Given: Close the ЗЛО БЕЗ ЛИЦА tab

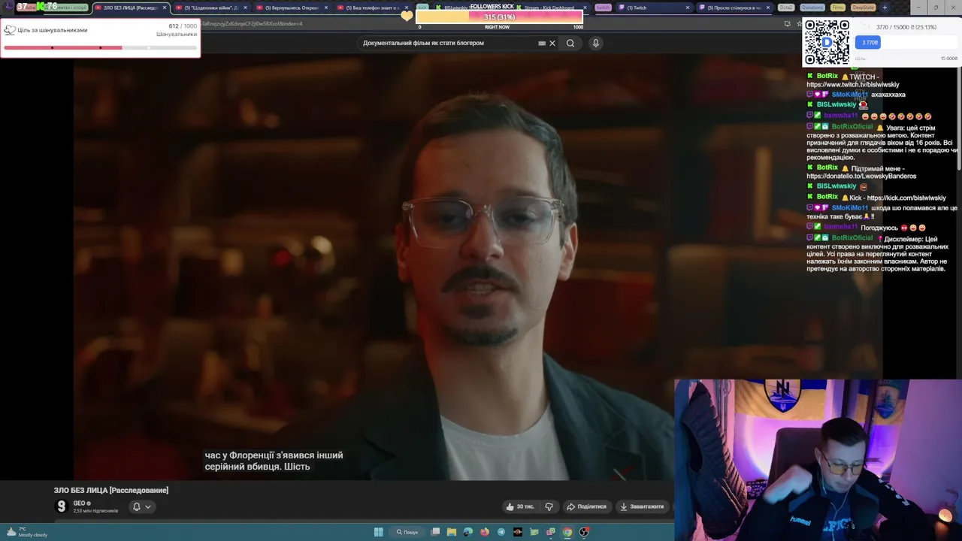Looking at the screenshot, I should (164, 8).
